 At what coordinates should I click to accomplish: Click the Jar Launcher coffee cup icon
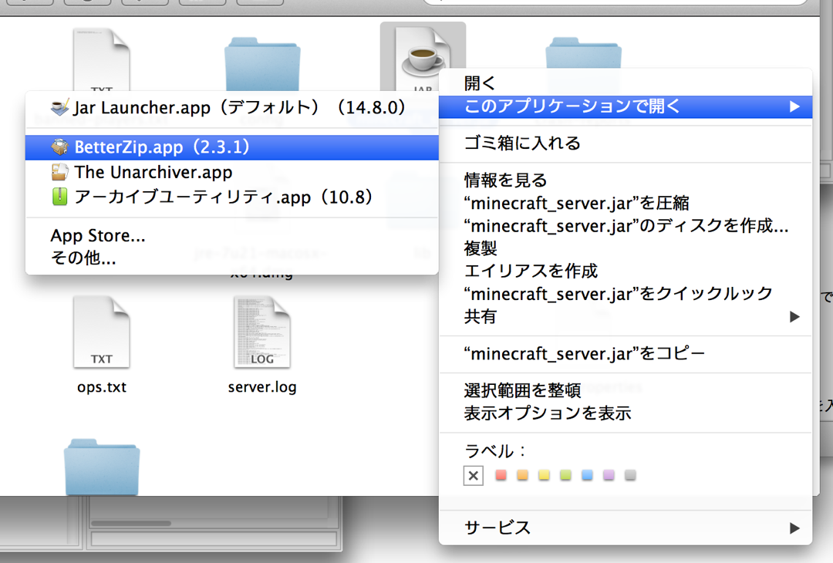click(x=60, y=107)
